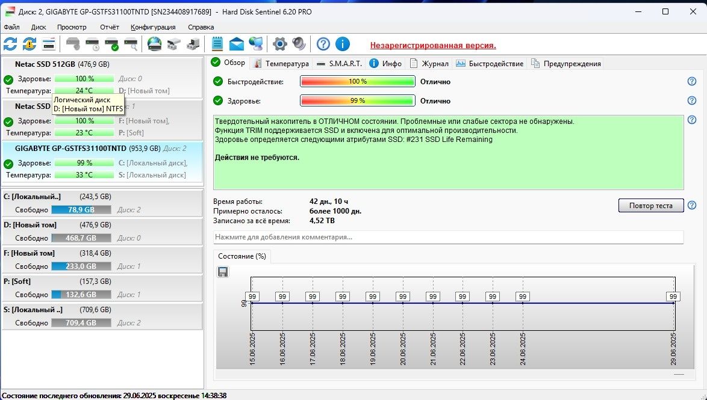The width and height of the screenshot is (707, 400).
Task: Select the Netac SSD 512GB disk entry
Action: (x=103, y=77)
